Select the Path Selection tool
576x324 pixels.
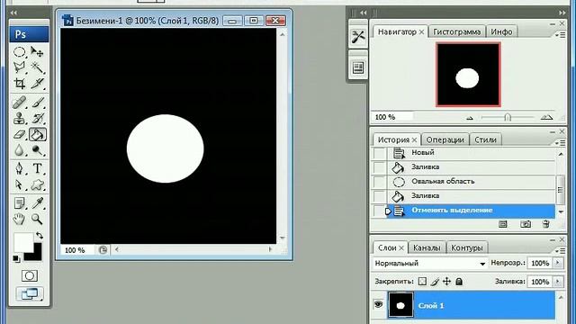[20, 184]
